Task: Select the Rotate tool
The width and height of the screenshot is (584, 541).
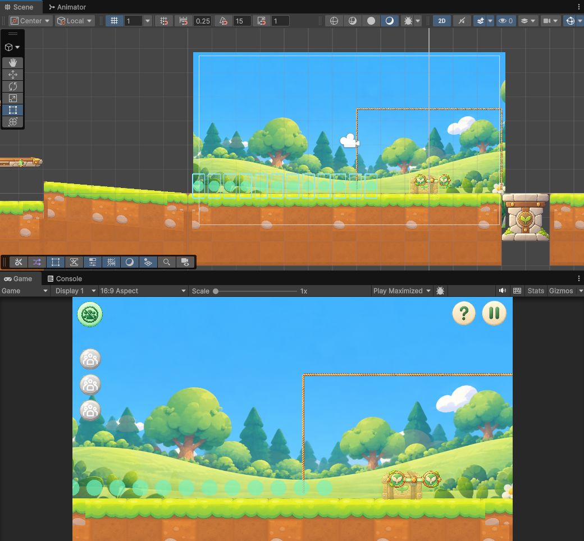Action: coord(13,86)
